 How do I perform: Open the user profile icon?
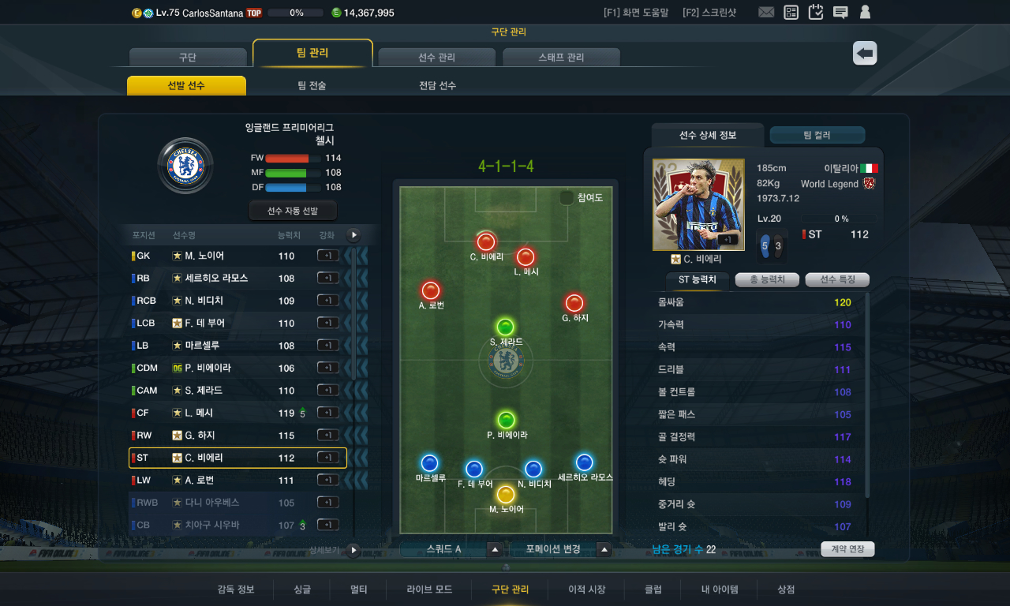865,13
